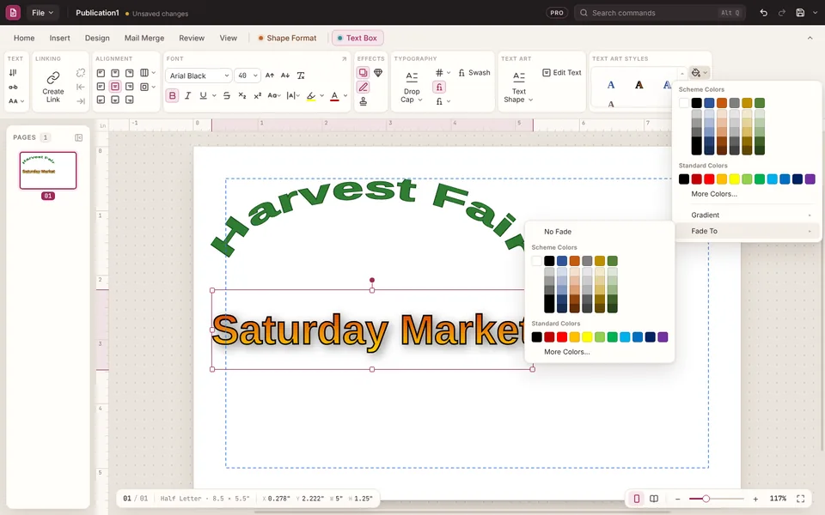The width and height of the screenshot is (825, 515).
Task: Open the columns dropdown
Action: [x=147, y=73]
